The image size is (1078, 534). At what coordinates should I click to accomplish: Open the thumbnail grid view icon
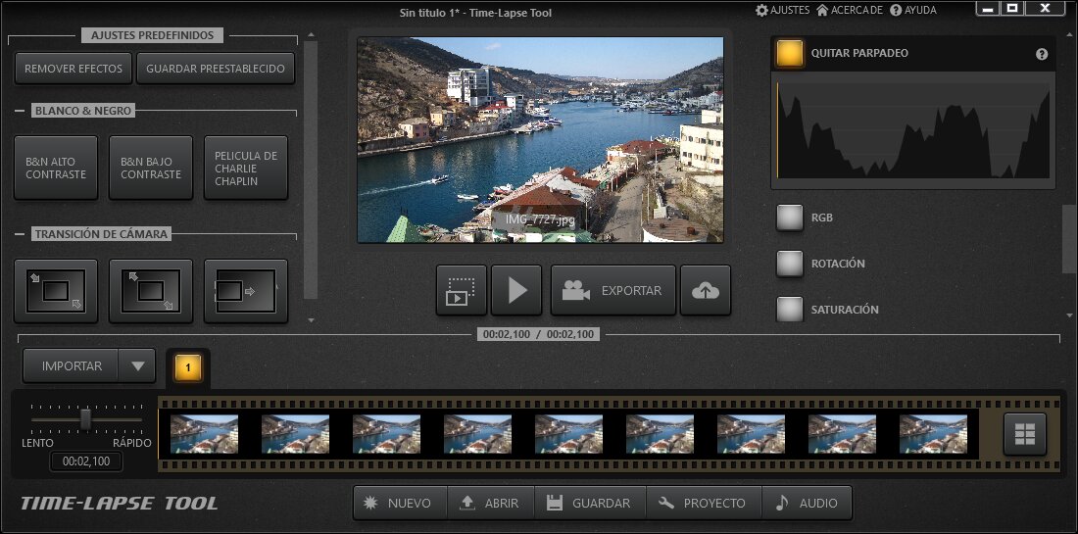pos(1025,434)
